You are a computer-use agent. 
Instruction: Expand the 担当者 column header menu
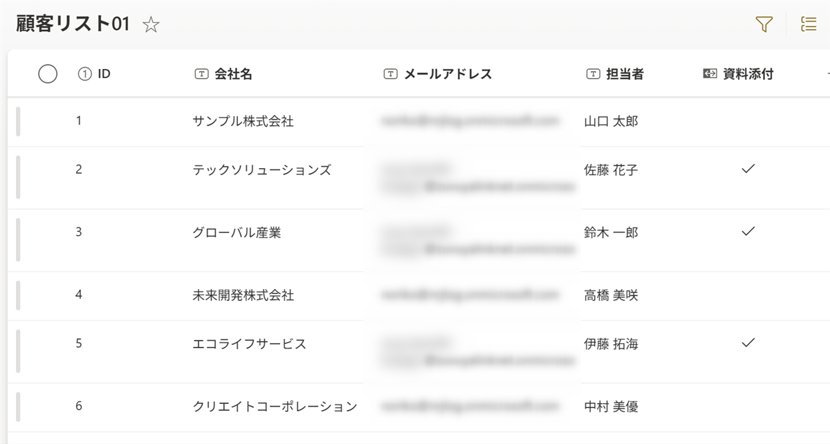tap(625, 74)
